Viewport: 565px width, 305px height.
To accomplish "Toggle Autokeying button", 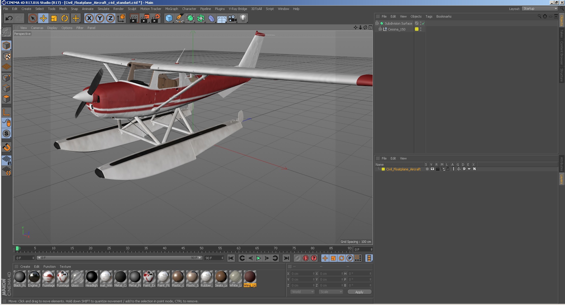I will point(306,258).
